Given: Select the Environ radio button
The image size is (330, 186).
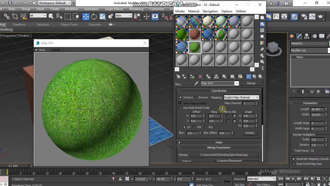Looking at the screenshot, I should pos(196,97).
